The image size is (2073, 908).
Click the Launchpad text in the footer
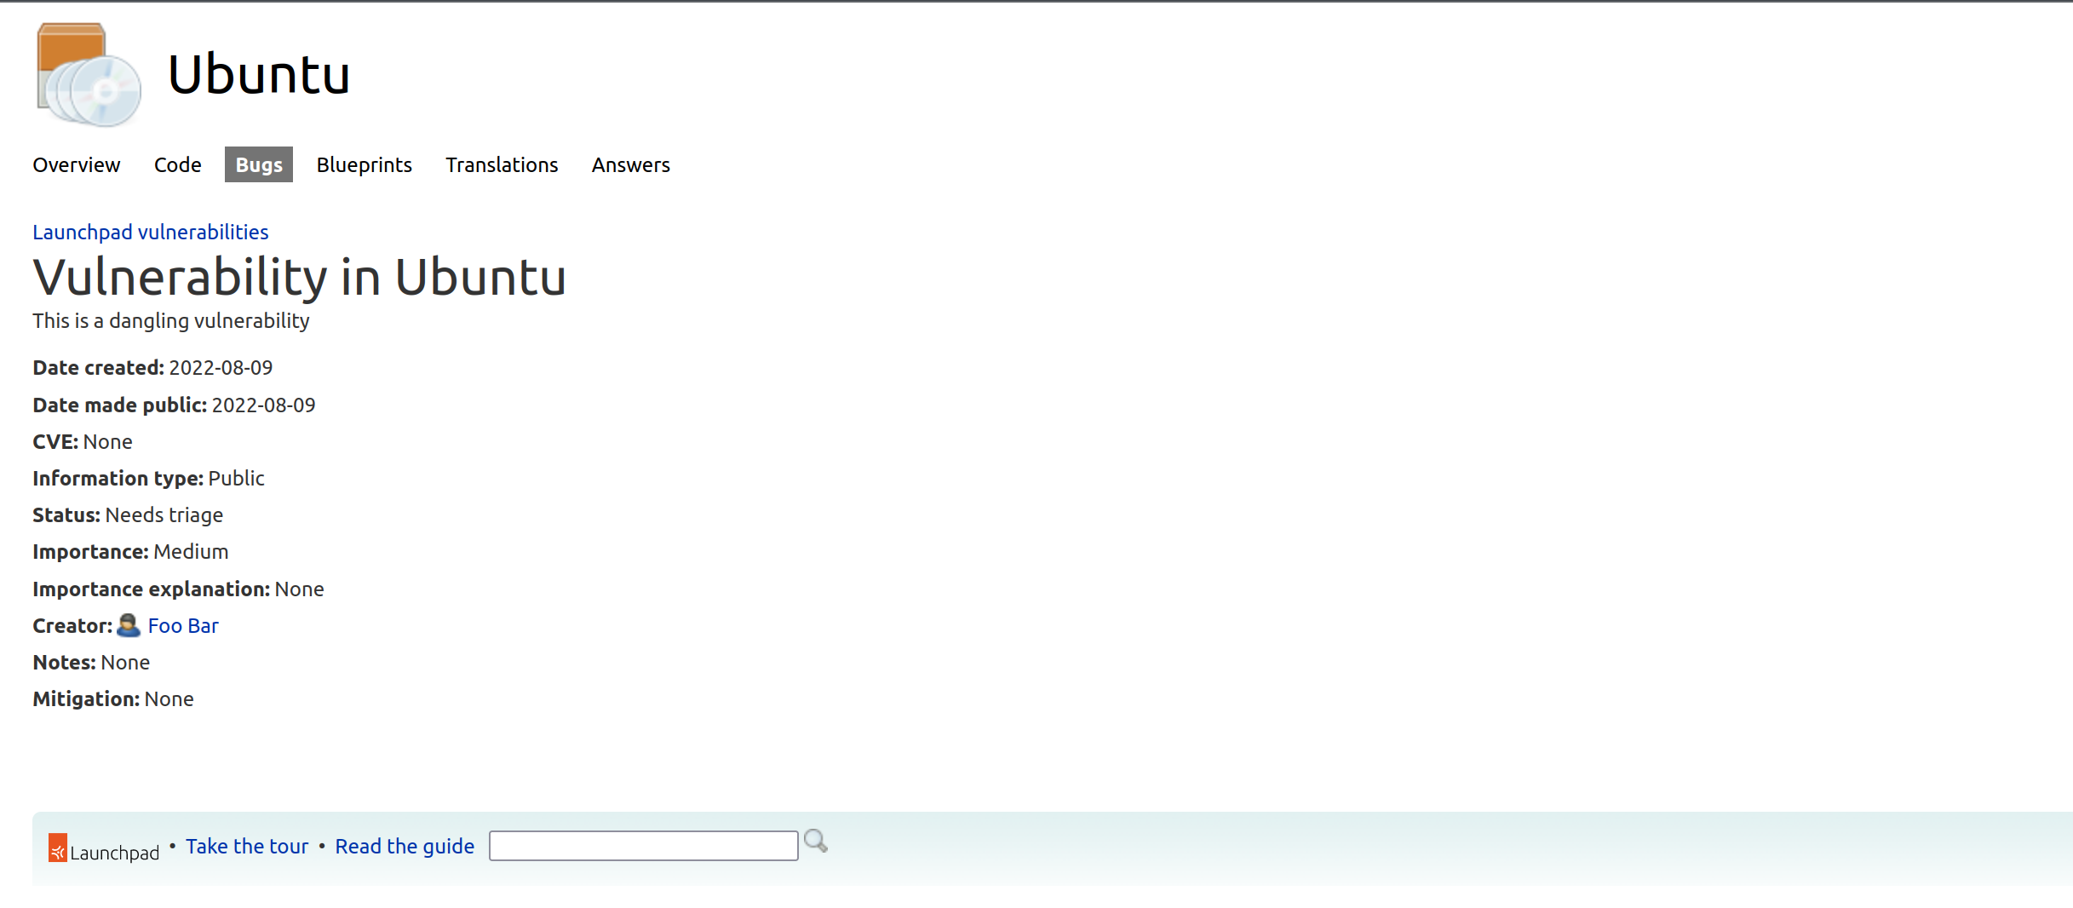click(x=114, y=853)
